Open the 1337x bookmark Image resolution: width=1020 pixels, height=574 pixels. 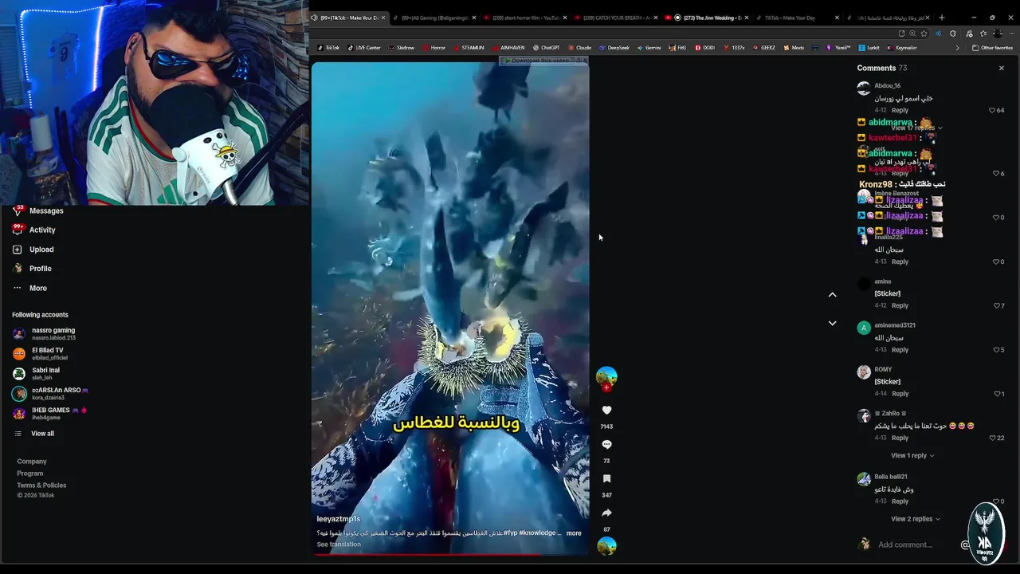click(x=734, y=48)
